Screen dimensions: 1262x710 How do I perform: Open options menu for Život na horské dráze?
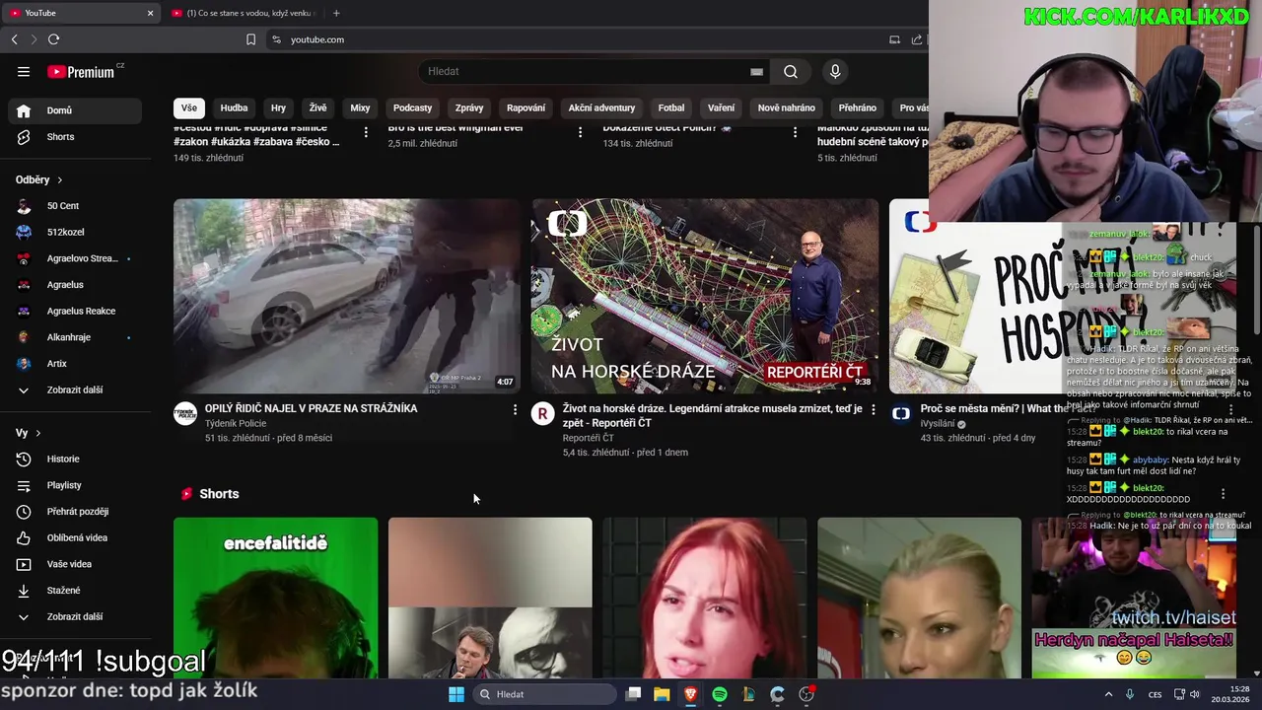point(873,409)
